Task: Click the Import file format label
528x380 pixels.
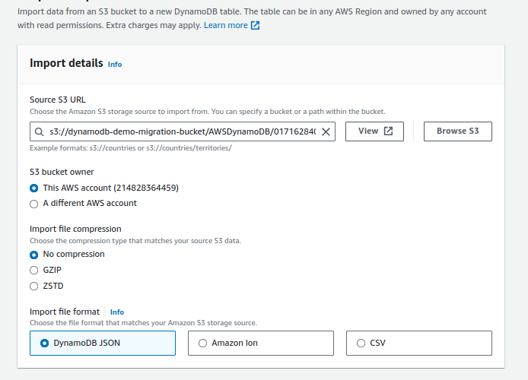Action: (x=65, y=312)
